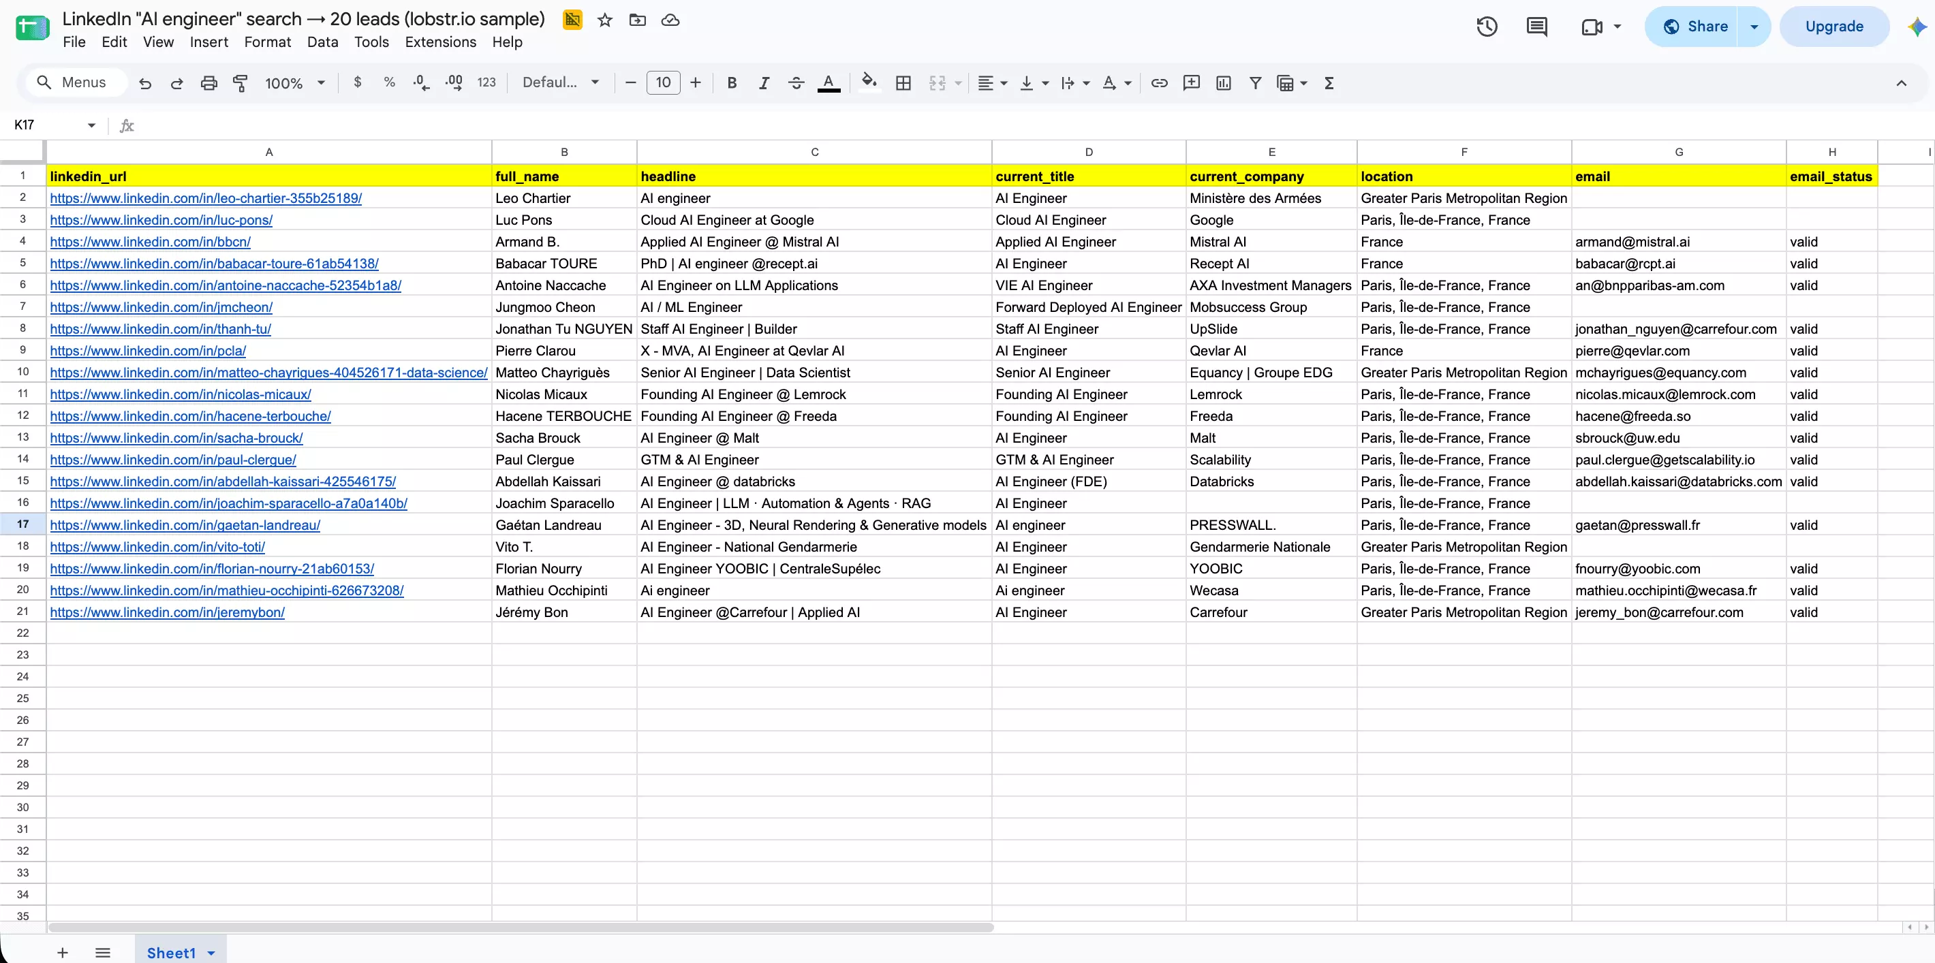Image resolution: width=1935 pixels, height=963 pixels.
Task: Click the Undo icon
Action: pos(145,83)
